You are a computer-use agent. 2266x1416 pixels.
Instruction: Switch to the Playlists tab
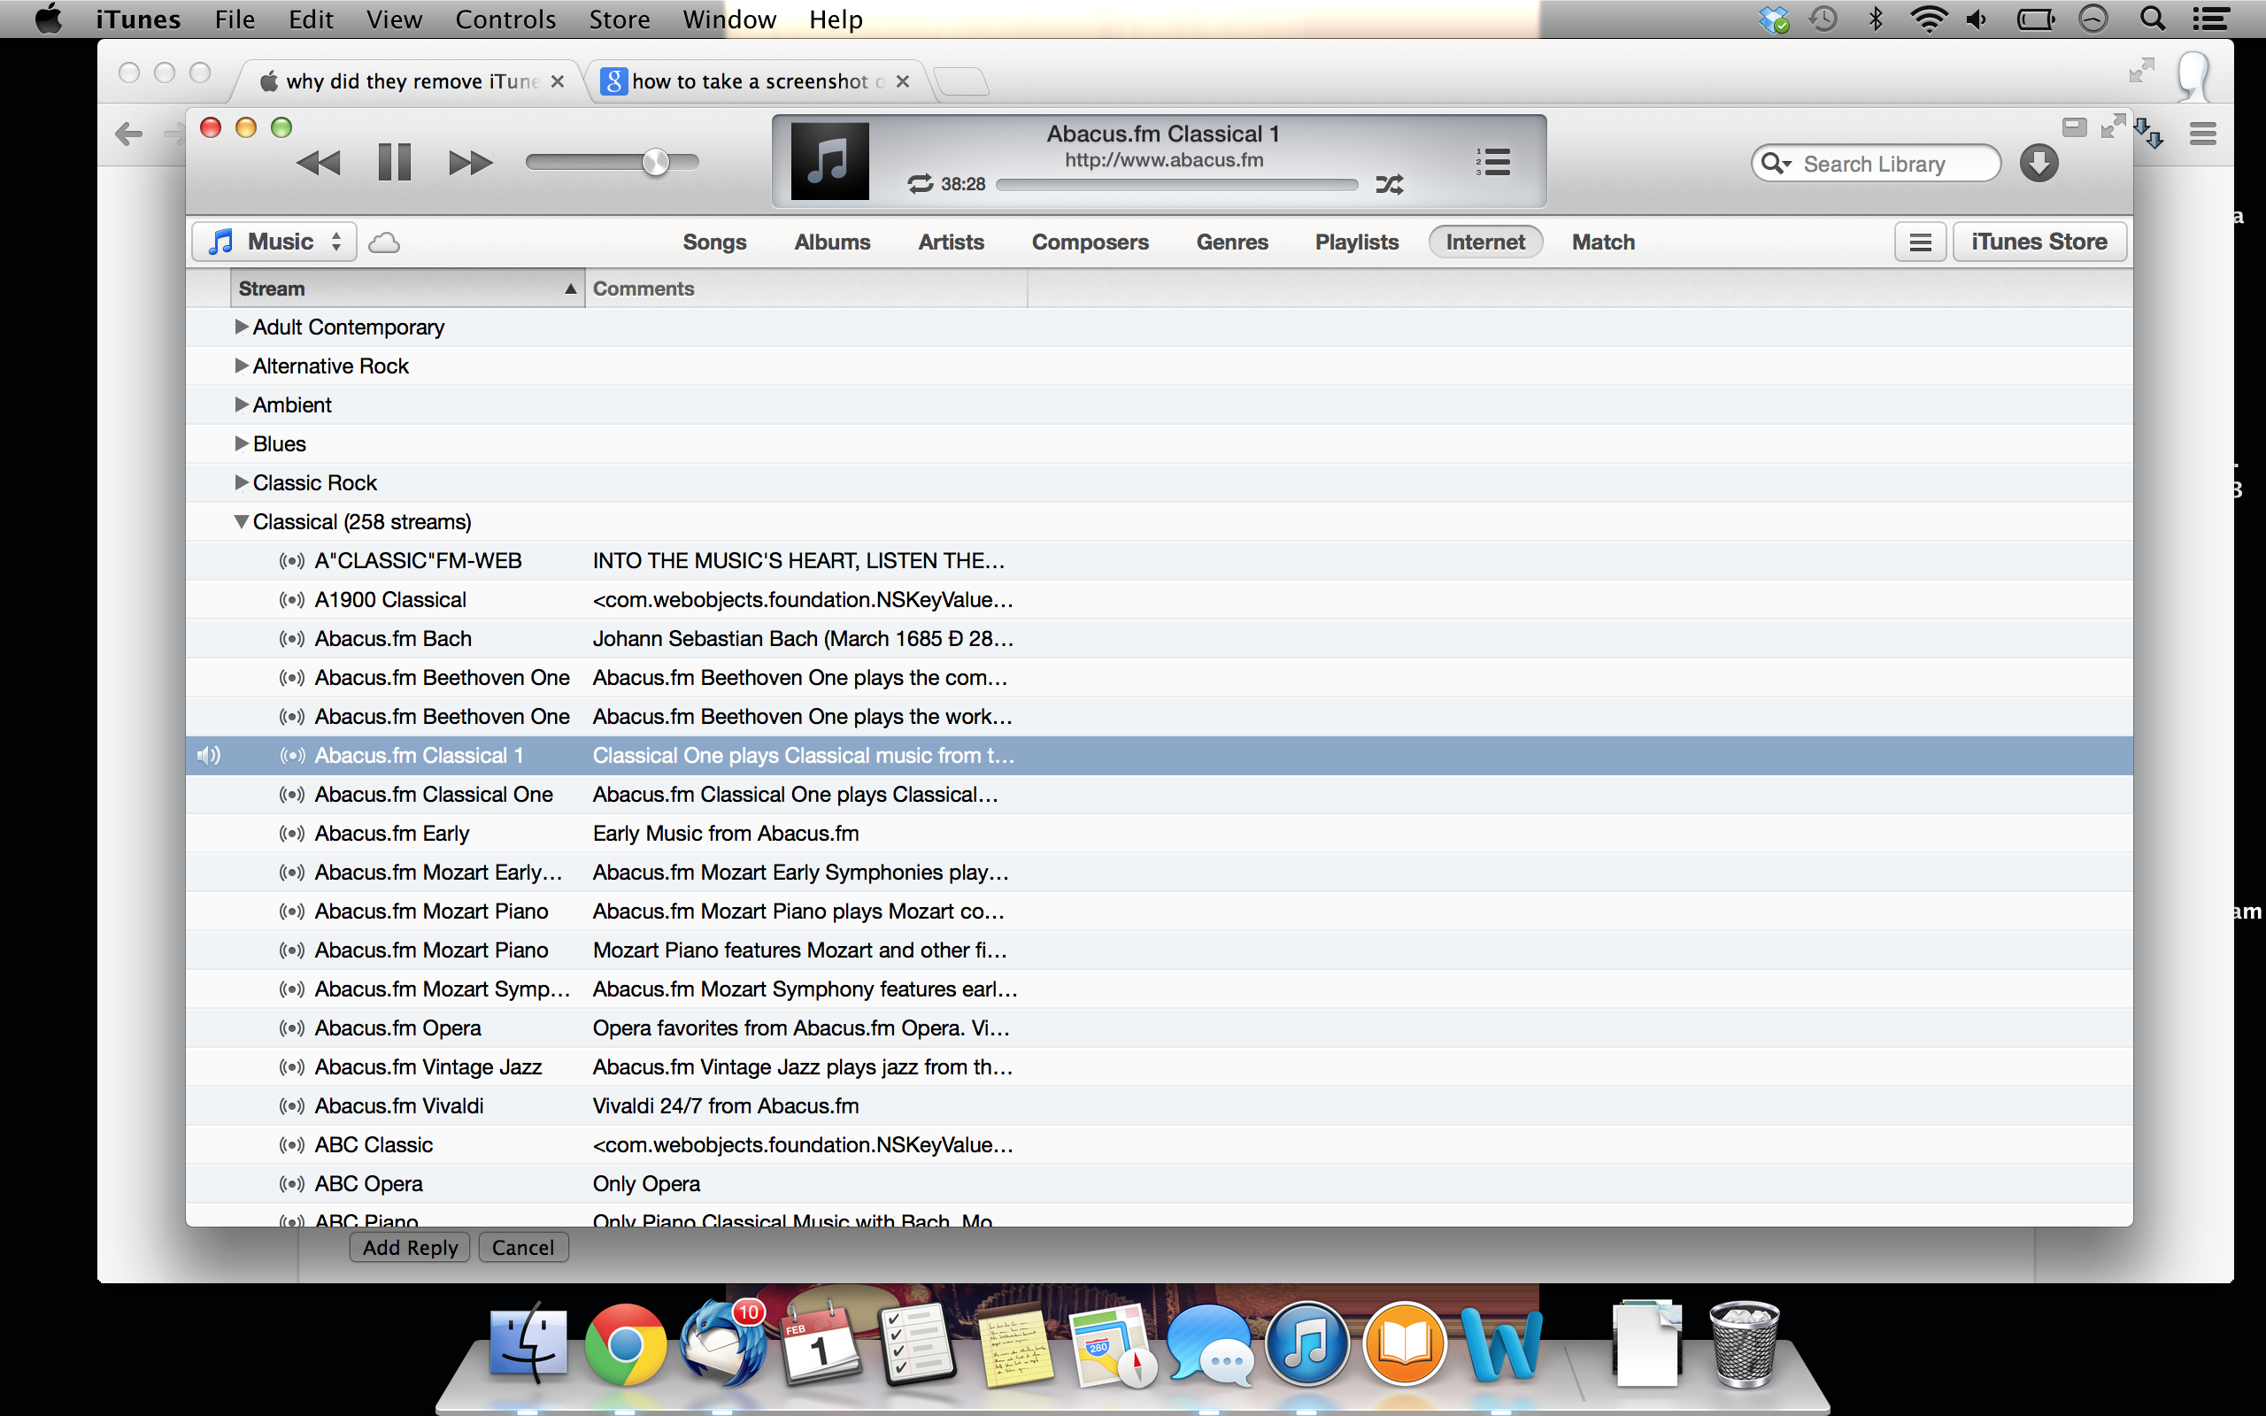[x=1356, y=242]
